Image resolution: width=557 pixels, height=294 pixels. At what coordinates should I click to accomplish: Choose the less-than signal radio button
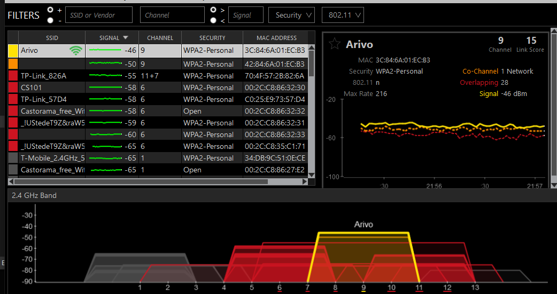(213, 21)
